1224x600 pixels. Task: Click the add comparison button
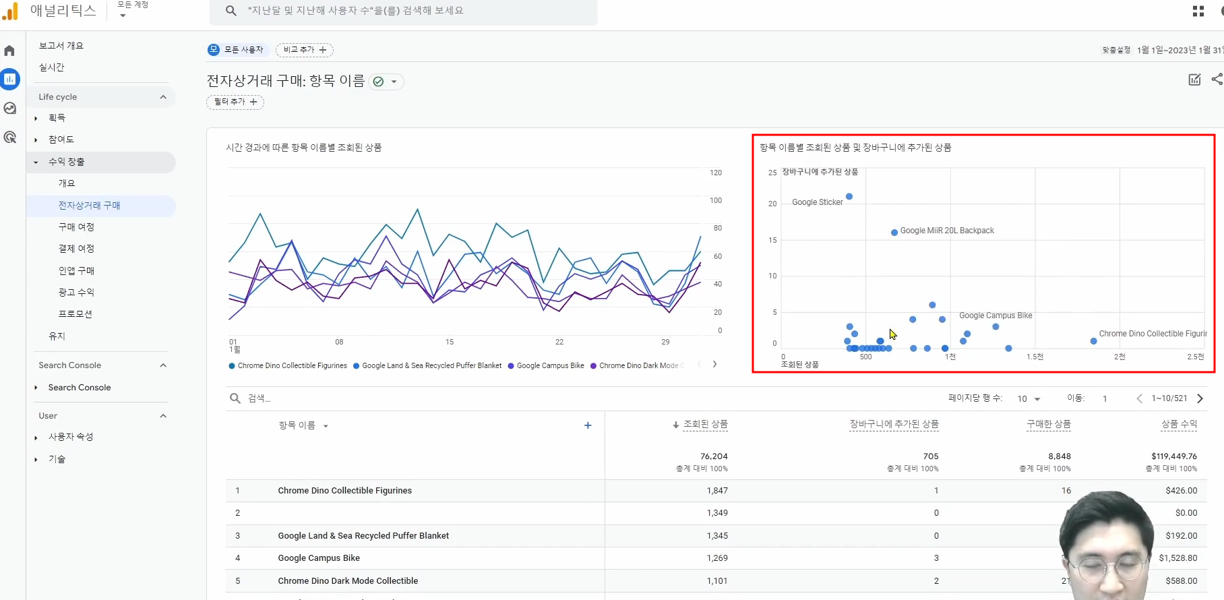(x=305, y=50)
